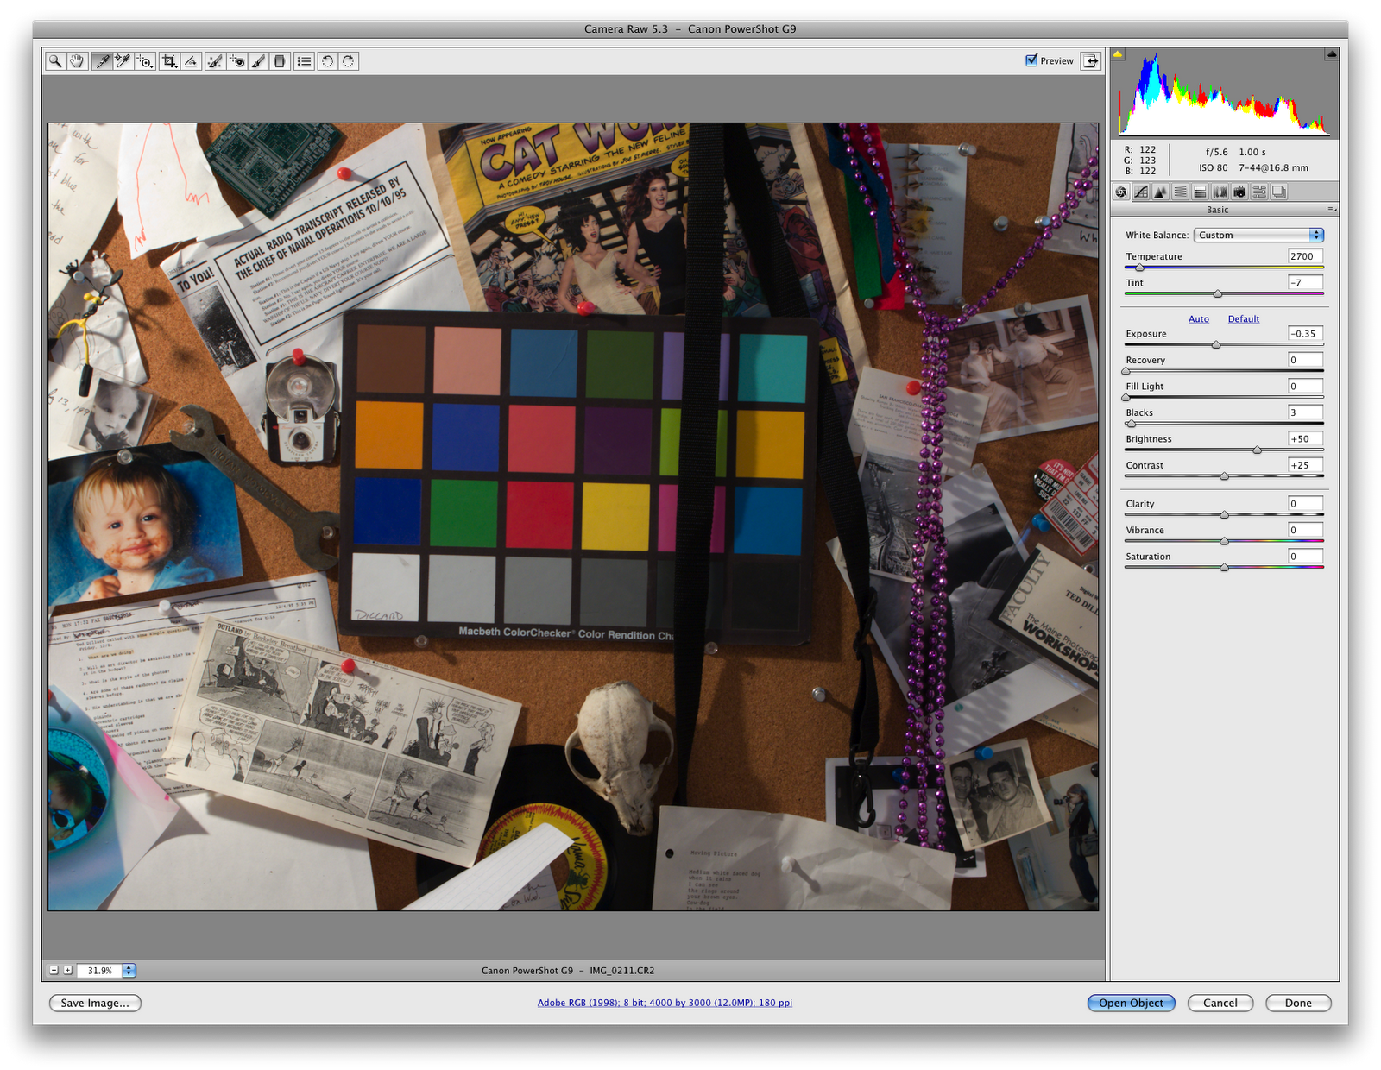
Task: Open the White Balance dropdown
Action: pos(1258,235)
